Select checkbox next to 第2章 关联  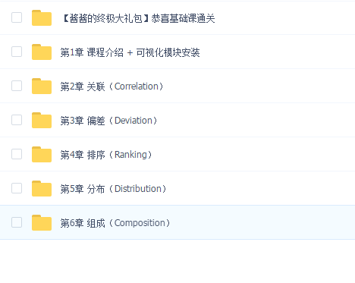(17, 86)
